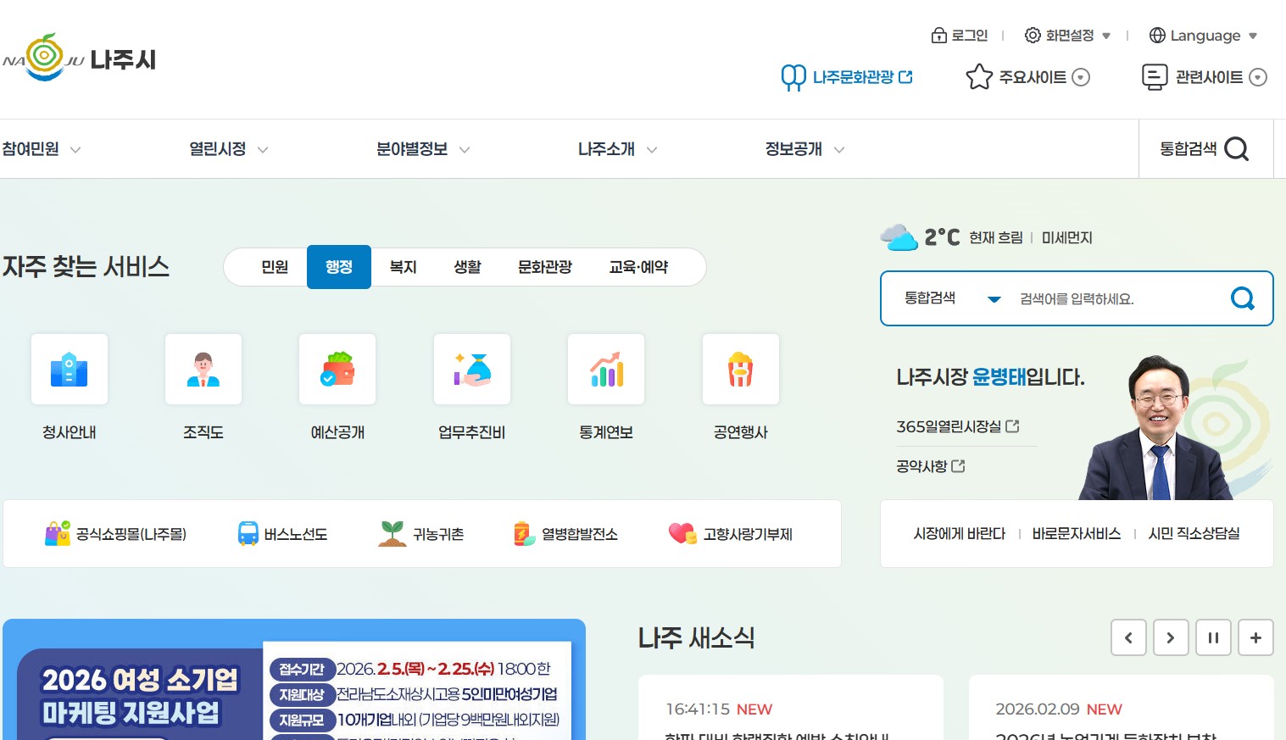1286x740 pixels.
Task: Open 예산공개 wallet icon
Action: click(x=337, y=369)
